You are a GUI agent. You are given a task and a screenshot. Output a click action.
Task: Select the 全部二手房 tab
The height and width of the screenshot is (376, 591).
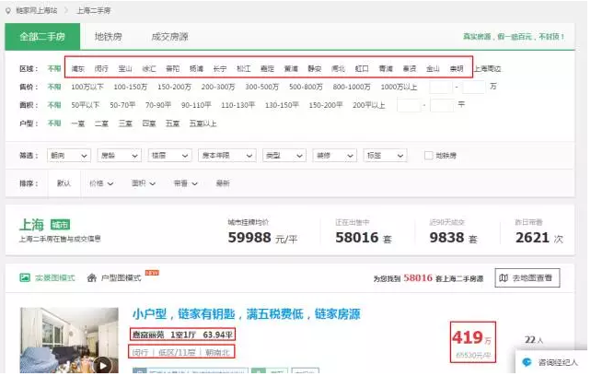(42, 37)
